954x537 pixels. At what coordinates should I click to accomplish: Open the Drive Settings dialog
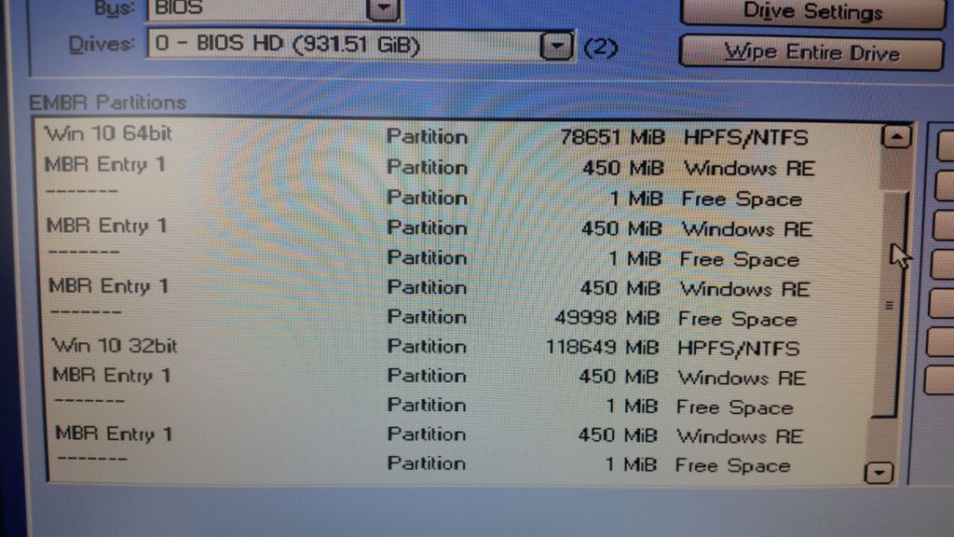(x=811, y=12)
